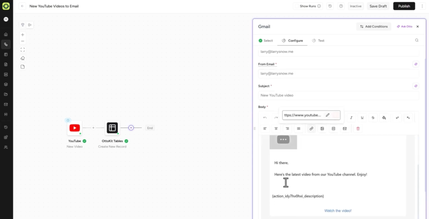Click the OttoKit logo icon

pyautogui.click(x=6, y=6)
